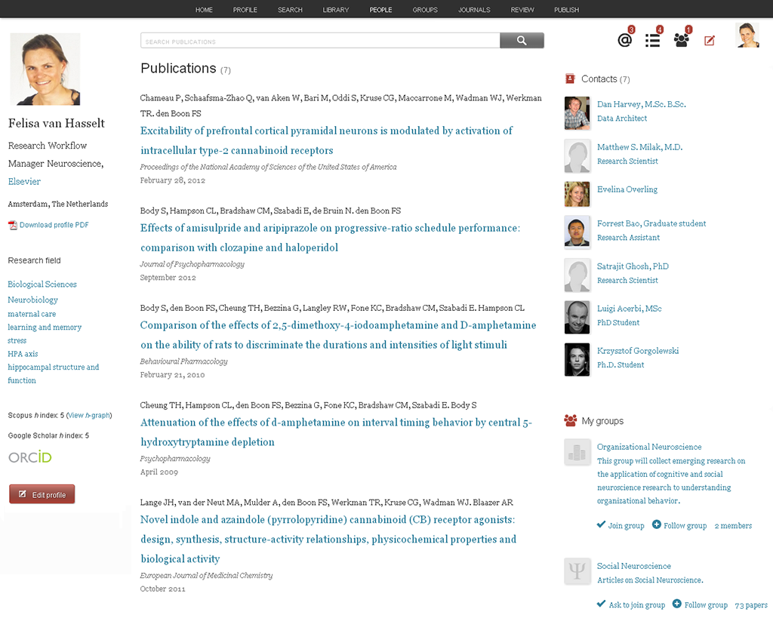
Task: Click Felisa van Hasselt's profile photo
Action: (x=45, y=69)
